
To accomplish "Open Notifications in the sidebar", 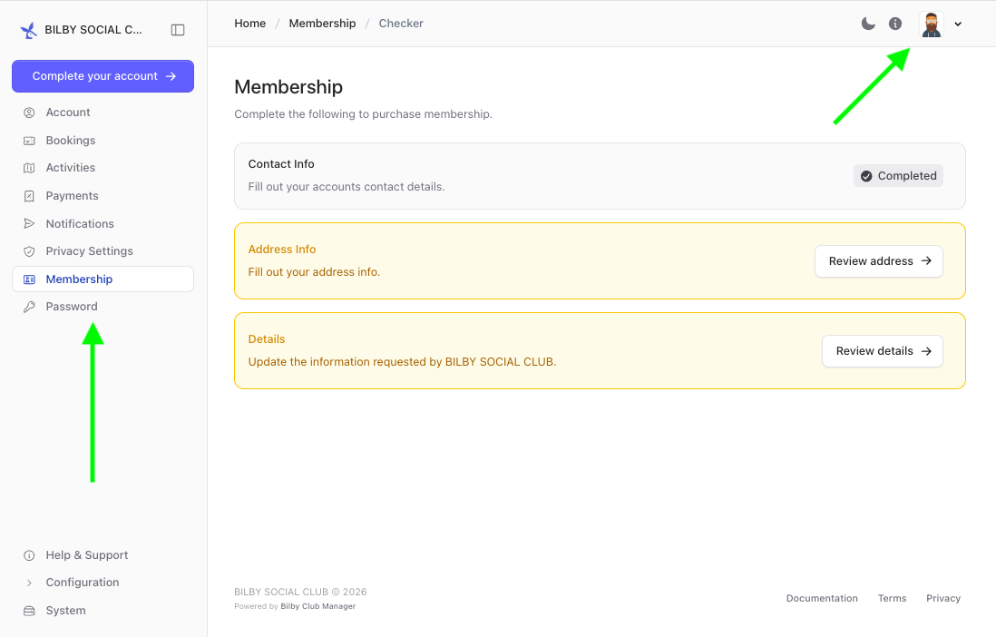I will click(103, 224).
